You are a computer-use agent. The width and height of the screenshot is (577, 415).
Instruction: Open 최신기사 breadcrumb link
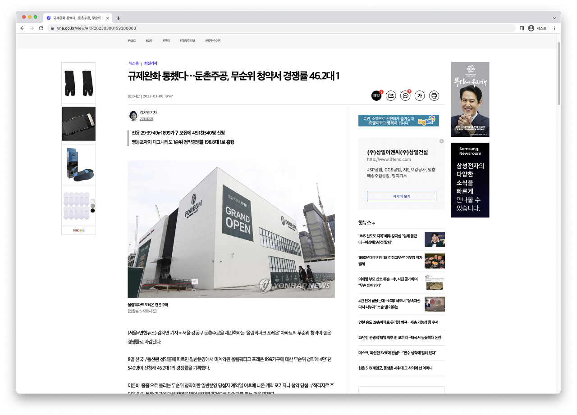tap(151, 63)
